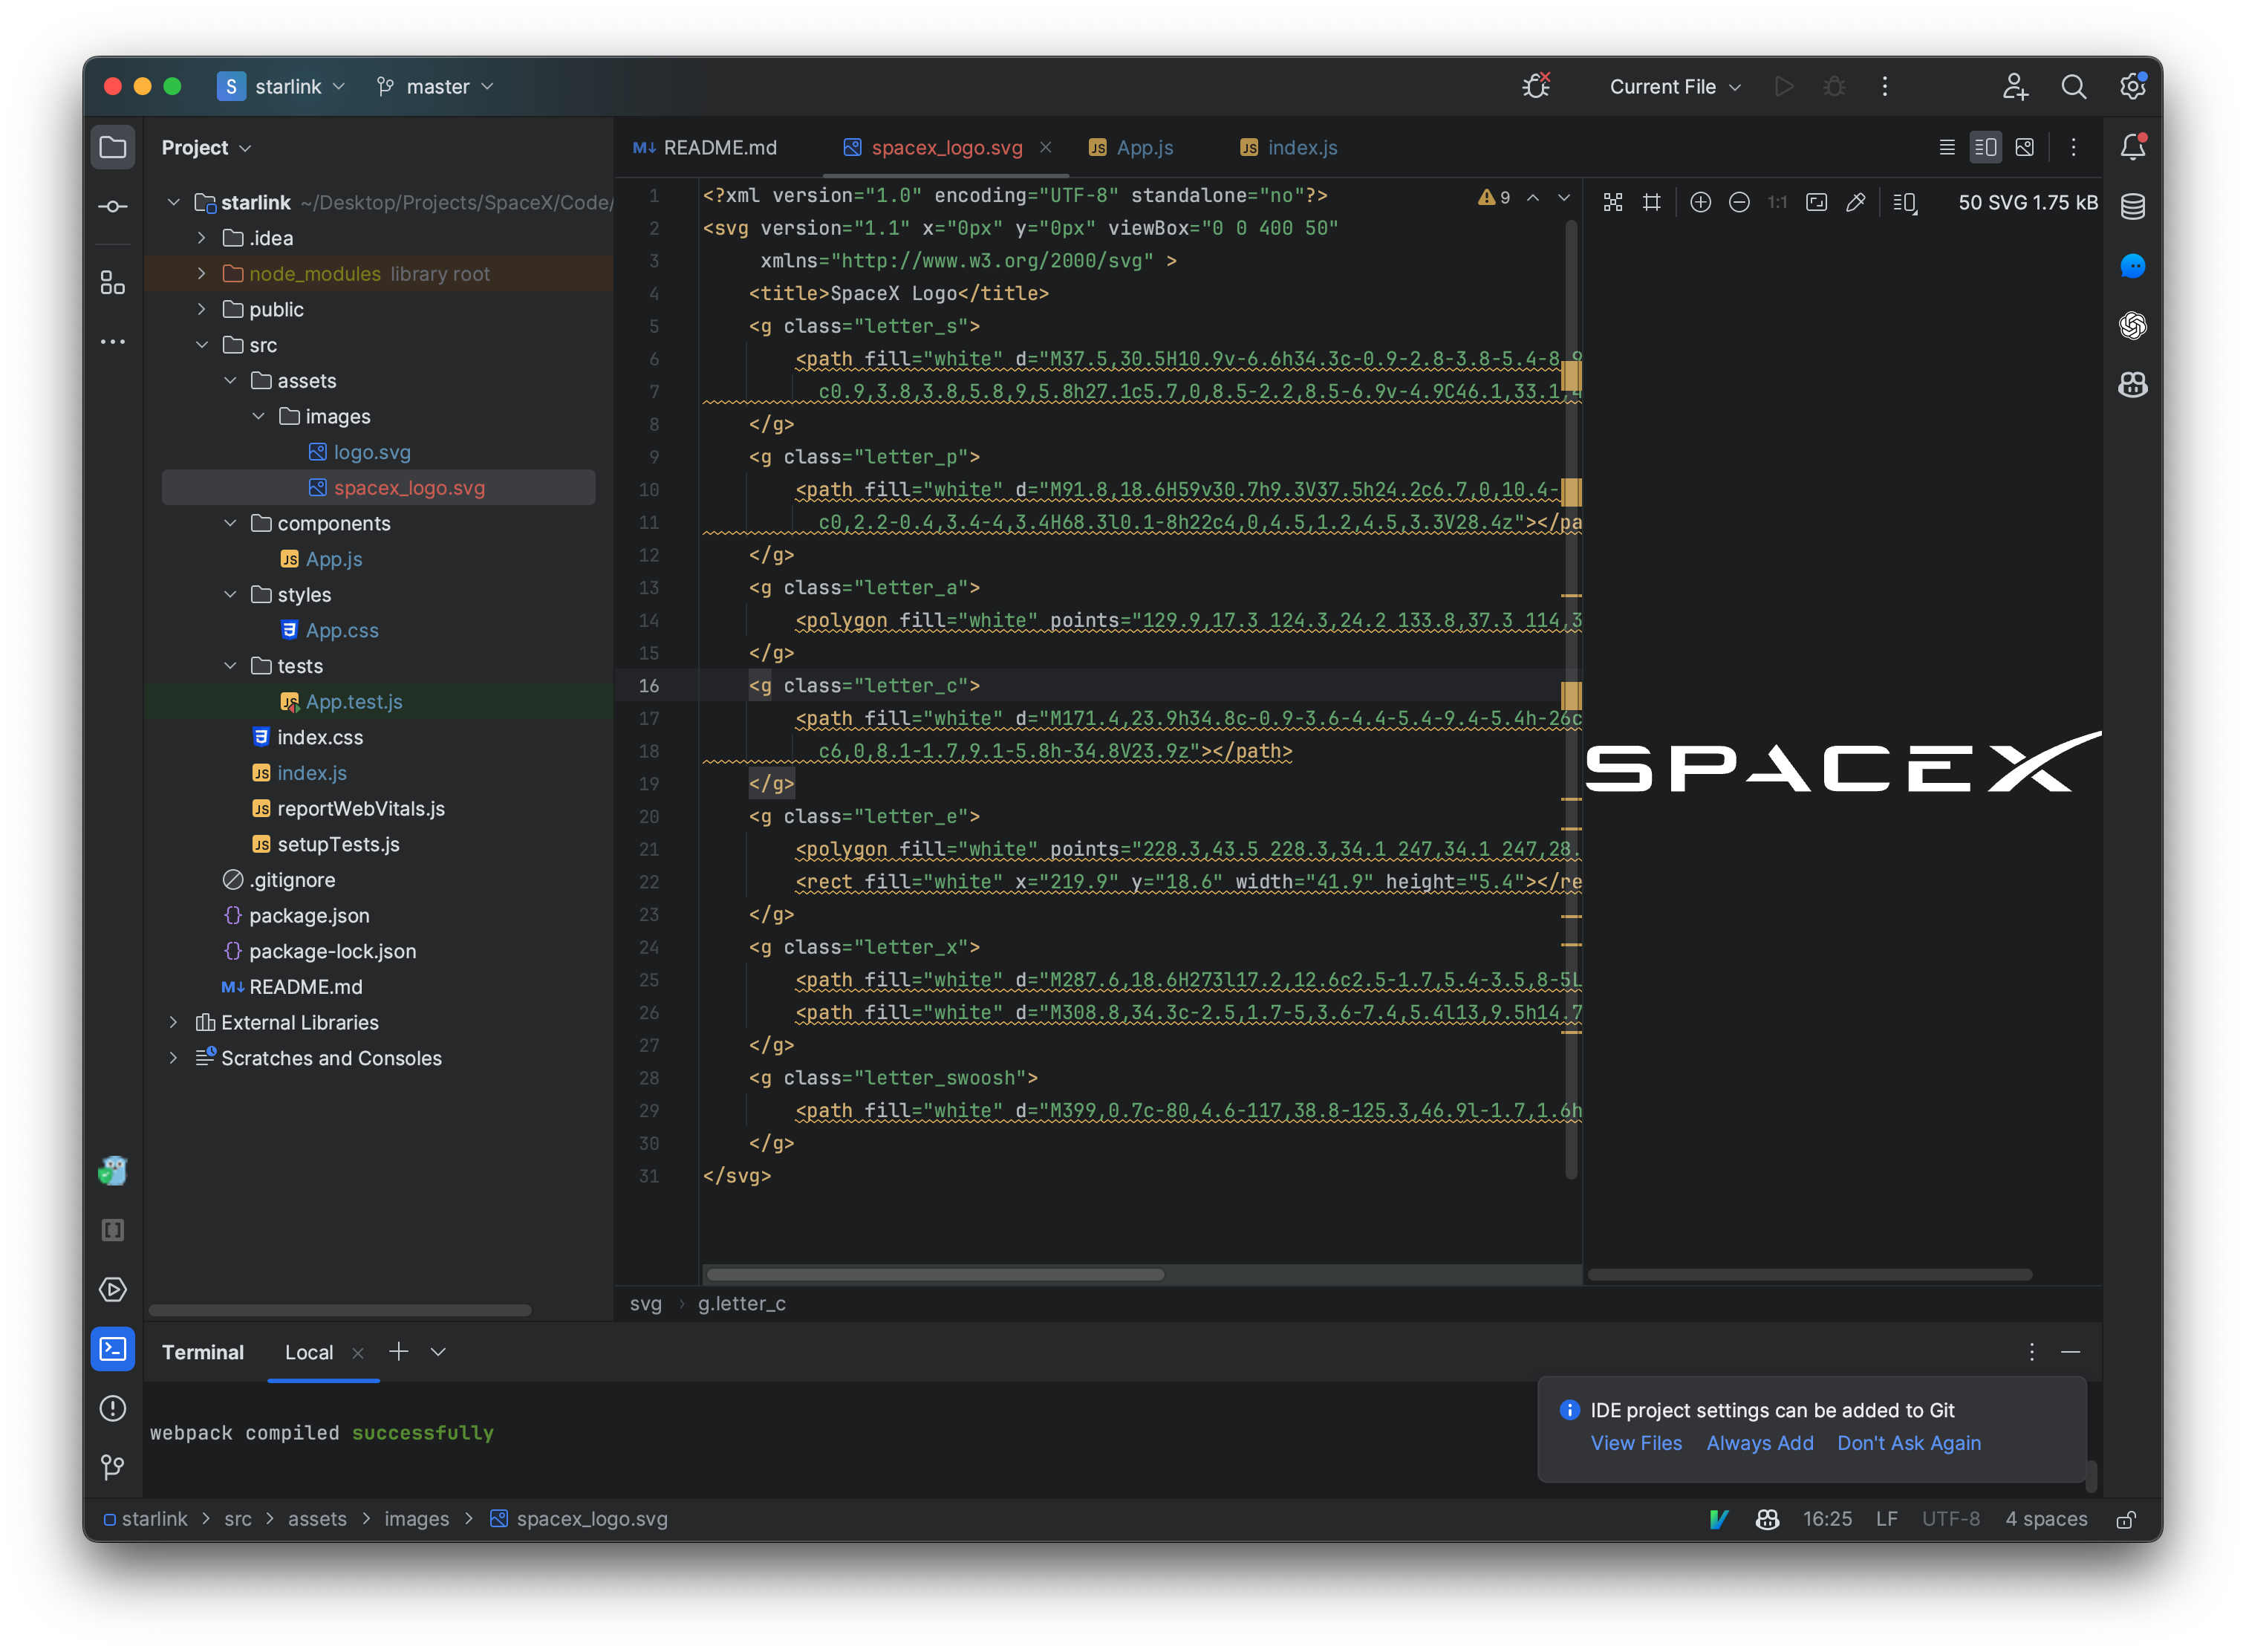This screenshot has width=2246, height=1652.
Task: Show more tool windows ellipsis
Action: pos(113,342)
